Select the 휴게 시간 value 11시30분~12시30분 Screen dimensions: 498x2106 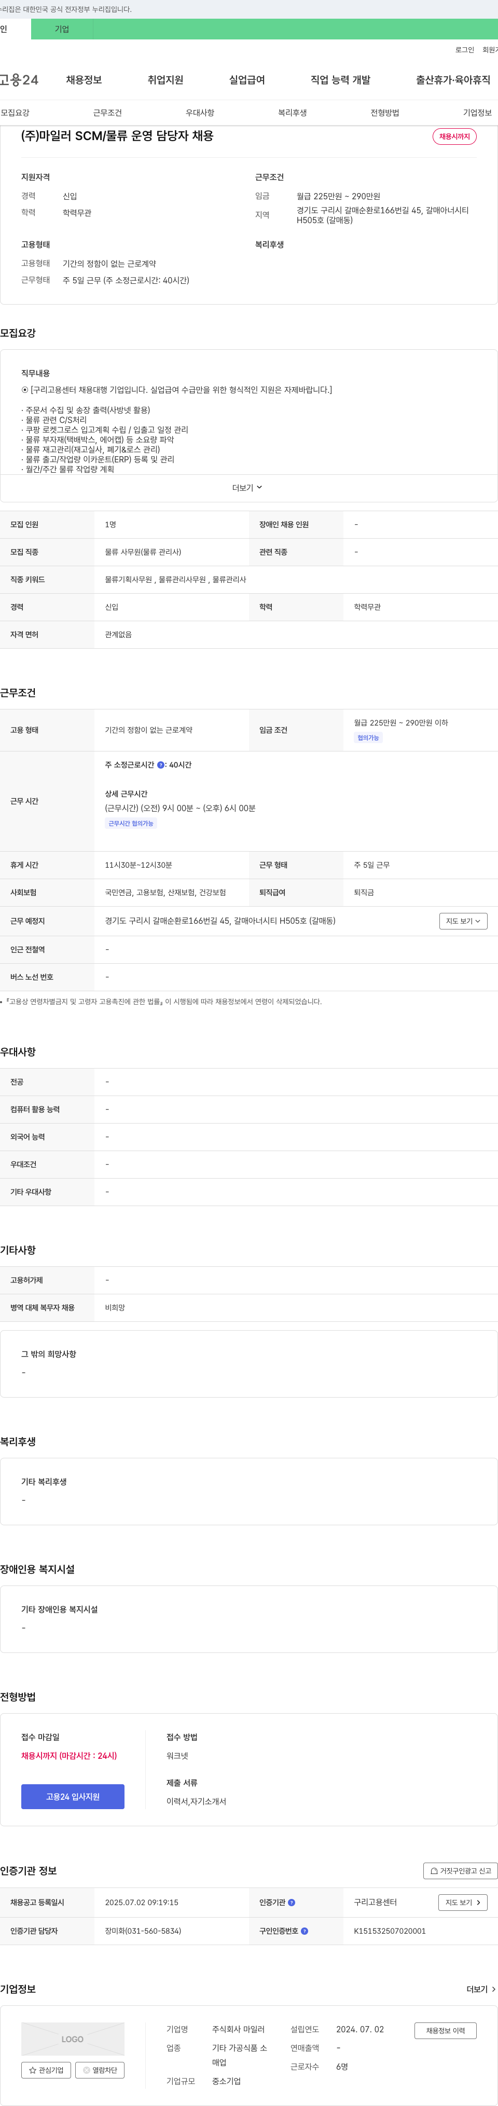(x=138, y=865)
